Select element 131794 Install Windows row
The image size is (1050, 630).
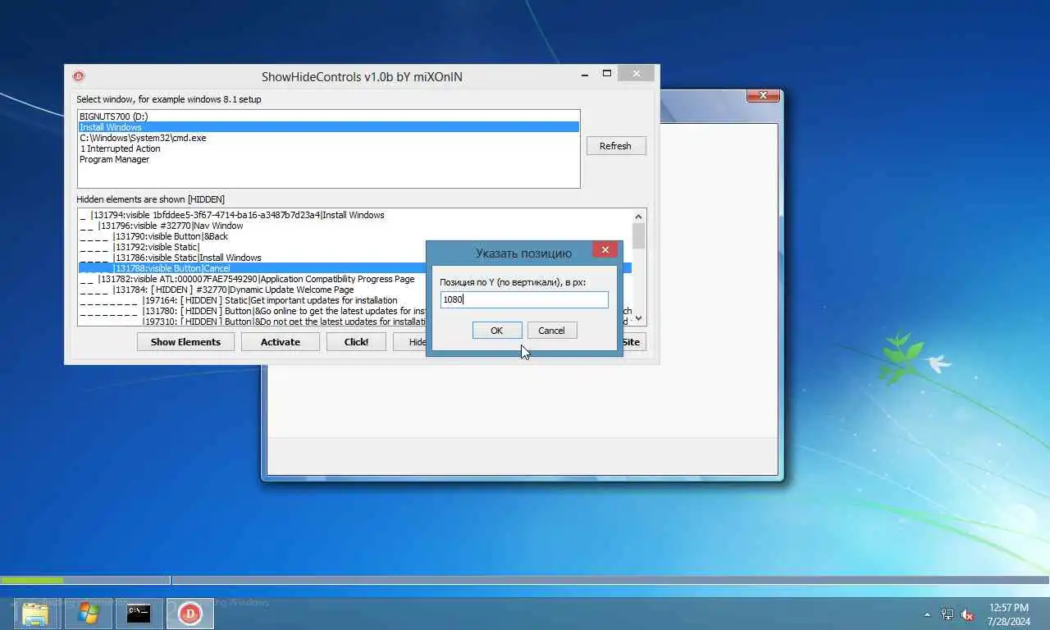click(355, 215)
